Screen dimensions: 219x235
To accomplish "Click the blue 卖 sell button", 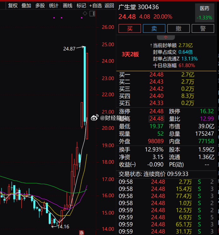I will click(x=154, y=28).
